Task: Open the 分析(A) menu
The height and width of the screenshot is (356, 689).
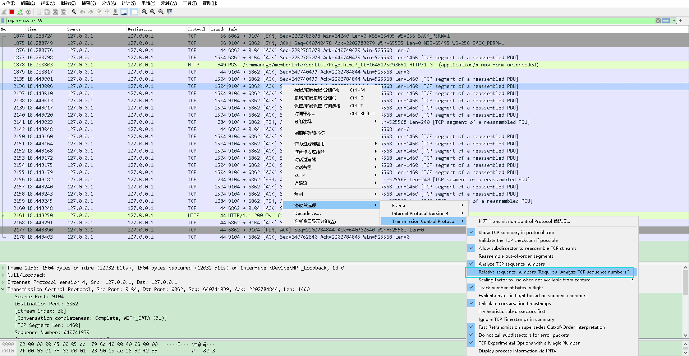Action: point(109,3)
